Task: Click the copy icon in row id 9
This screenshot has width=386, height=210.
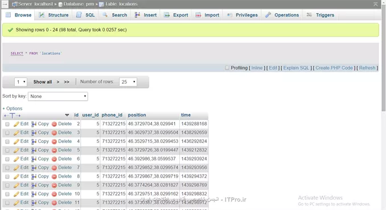Action: point(34,185)
